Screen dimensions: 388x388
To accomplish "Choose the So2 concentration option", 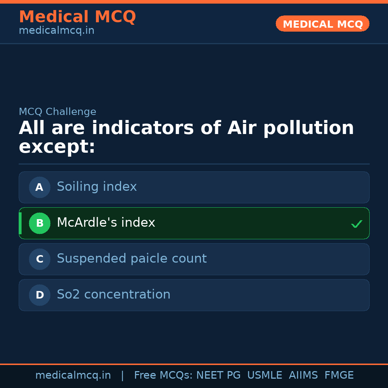I will pyautogui.click(x=194, y=295).
